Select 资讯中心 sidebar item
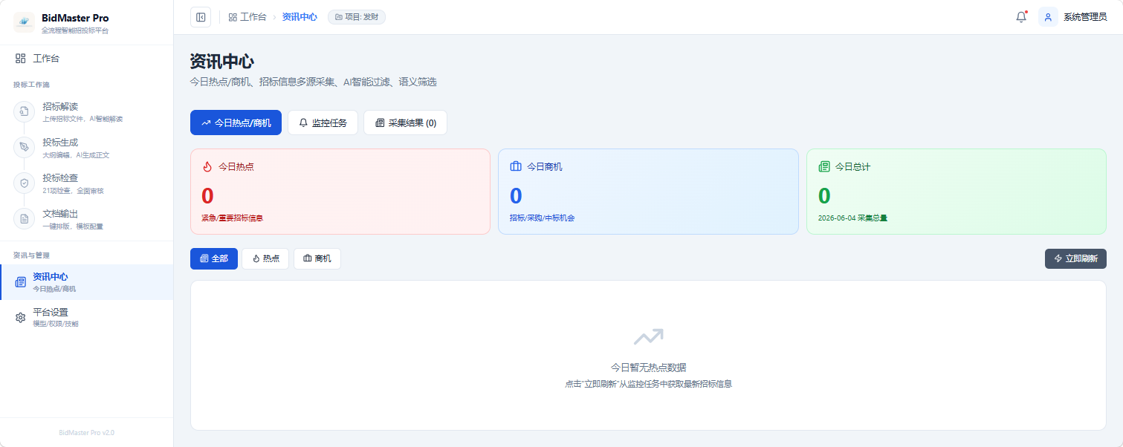 [x=86, y=282]
